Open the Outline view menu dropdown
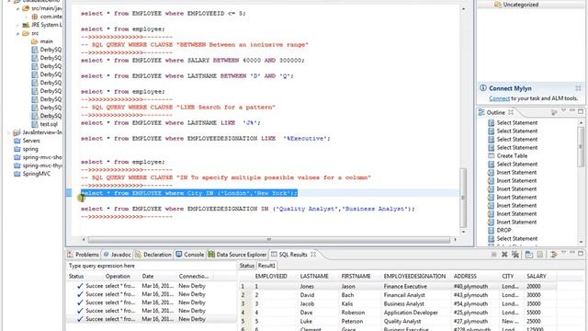 pos(563,111)
